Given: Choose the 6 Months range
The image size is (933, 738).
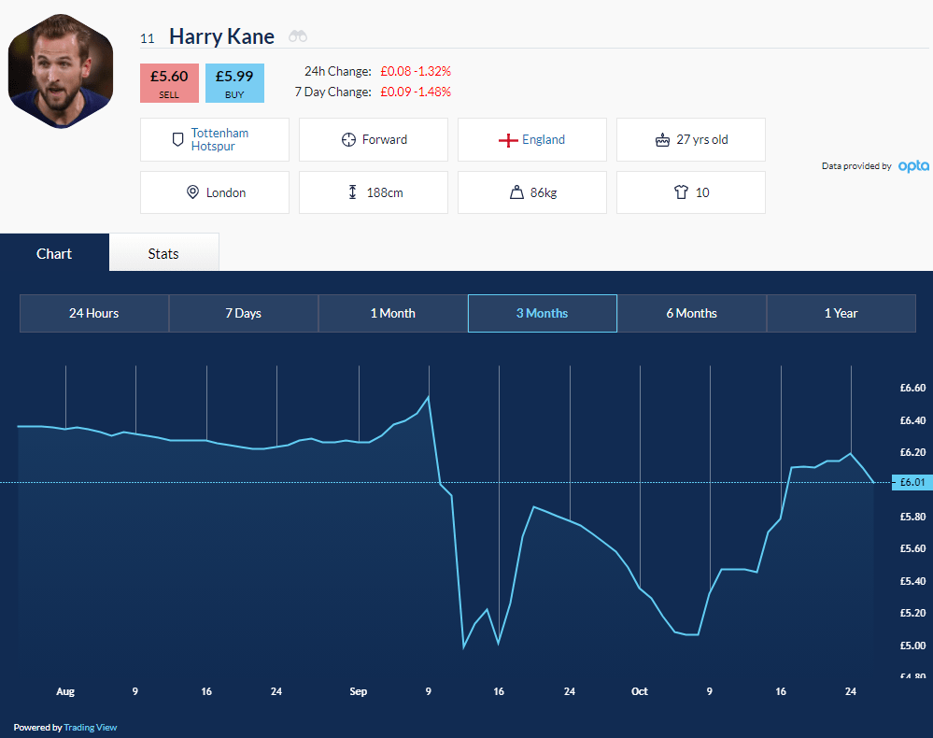Looking at the screenshot, I should pyautogui.click(x=691, y=313).
